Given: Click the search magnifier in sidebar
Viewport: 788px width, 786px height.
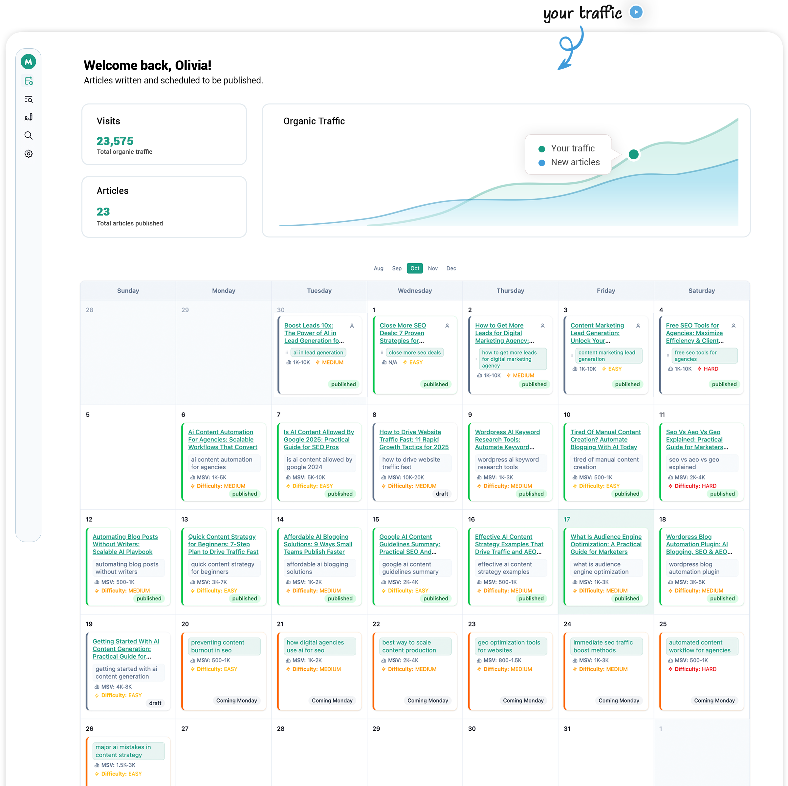Looking at the screenshot, I should click(x=29, y=135).
